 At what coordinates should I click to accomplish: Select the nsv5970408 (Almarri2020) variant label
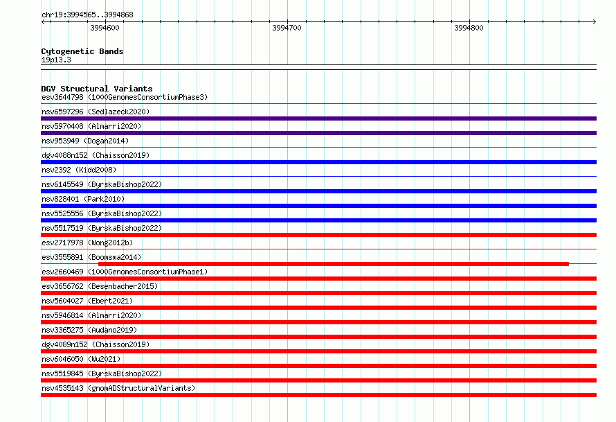91,126
